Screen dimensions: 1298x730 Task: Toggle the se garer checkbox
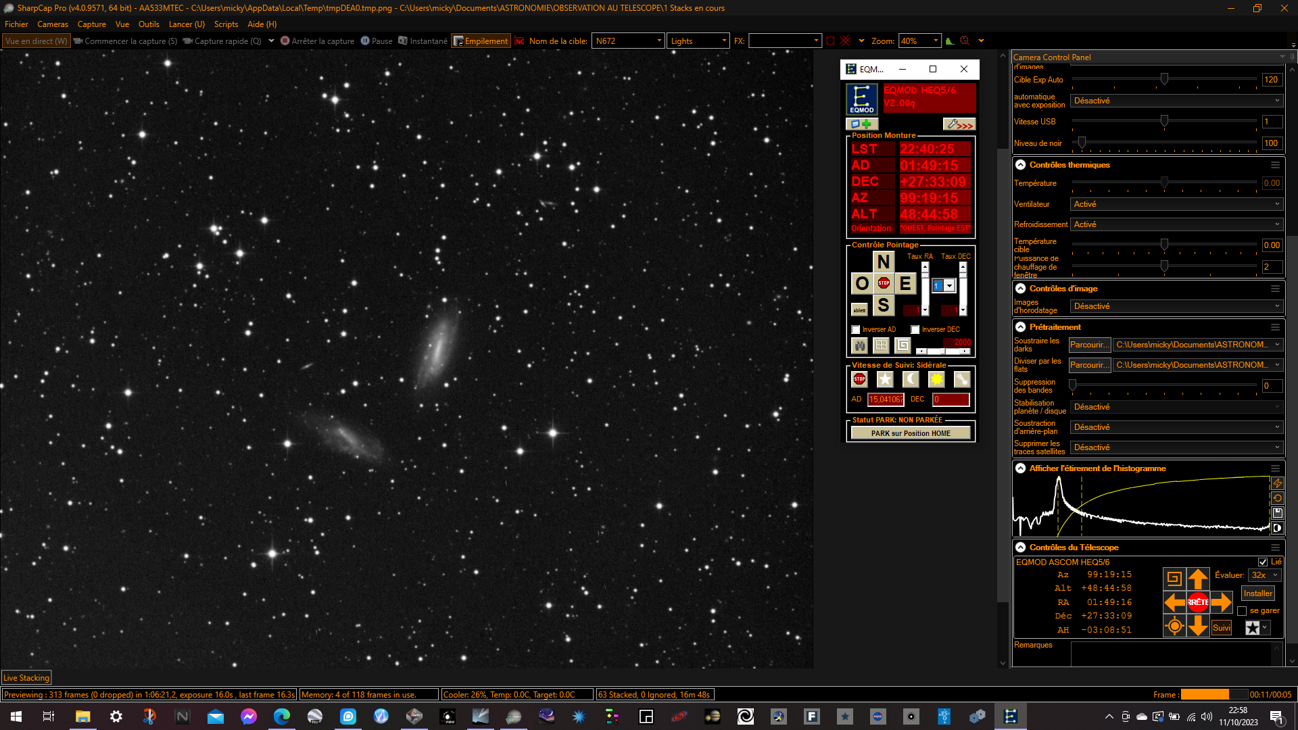pyautogui.click(x=1242, y=611)
